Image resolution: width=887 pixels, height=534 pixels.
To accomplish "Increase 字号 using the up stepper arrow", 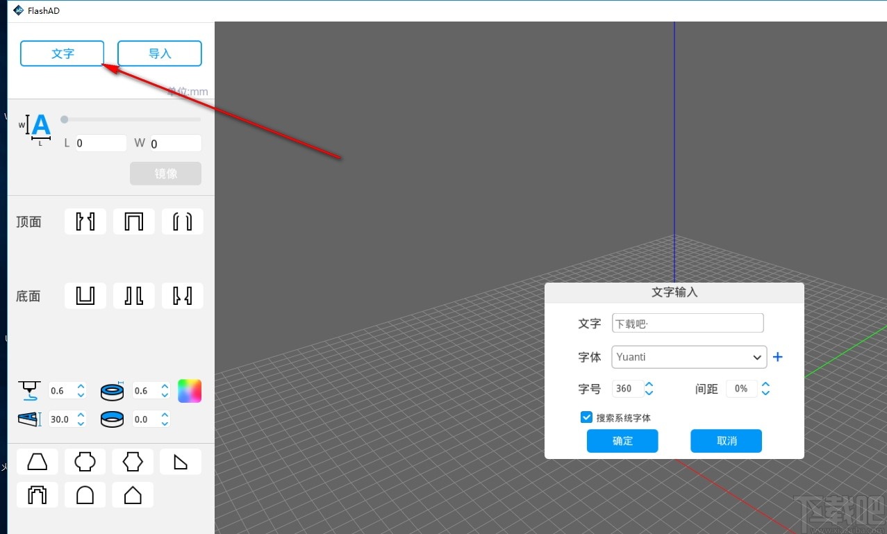I will pyautogui.click(x=649, y=384).
